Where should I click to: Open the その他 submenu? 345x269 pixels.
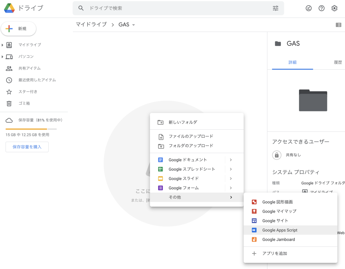(x=197, y=197)
